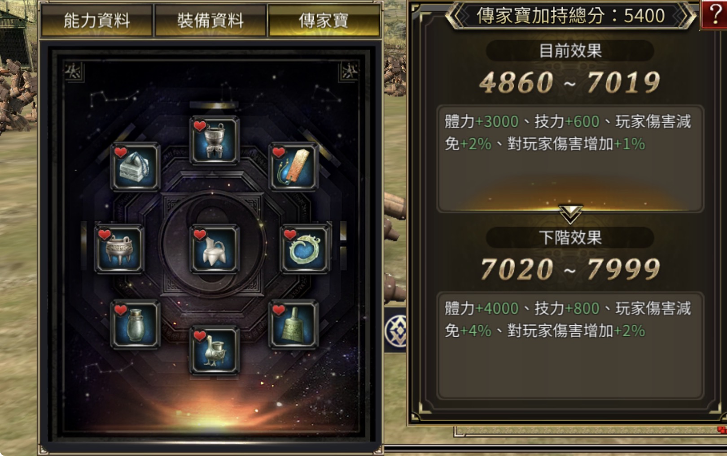
Task: Open the 傳家寶 tab
Action: (x=324, y=21)
